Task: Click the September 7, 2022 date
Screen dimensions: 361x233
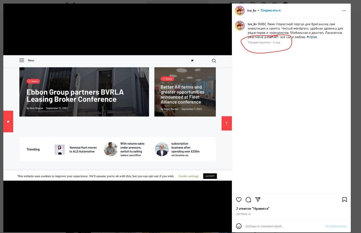Action: tap(192, 109)
